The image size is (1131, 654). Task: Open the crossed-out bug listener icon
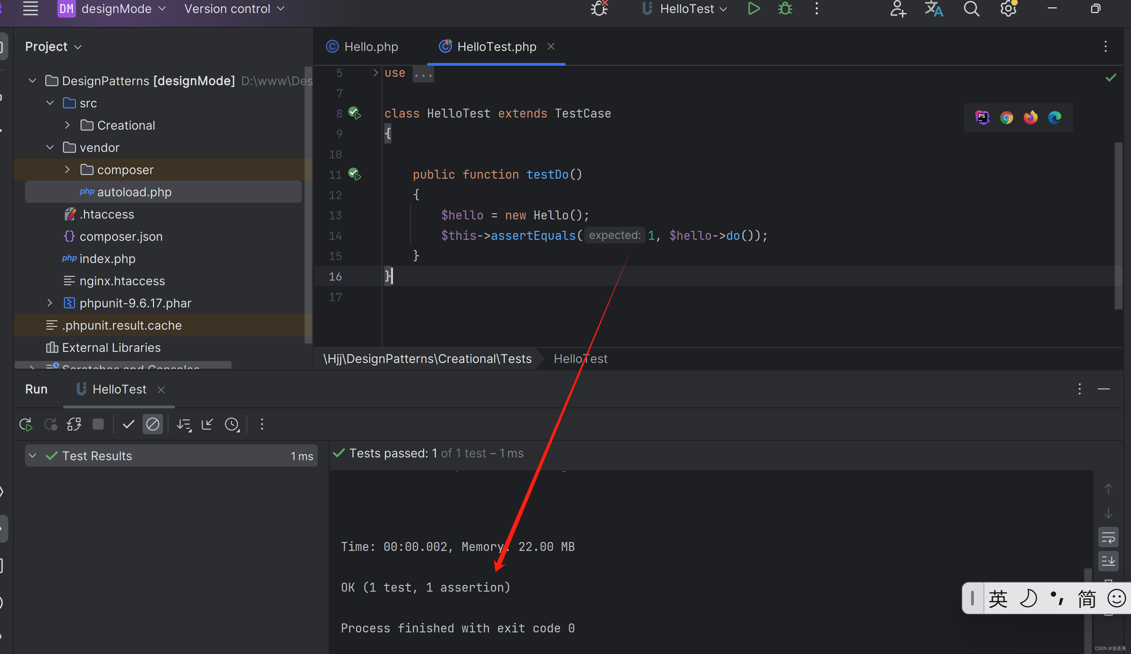(x=600, y=9)
